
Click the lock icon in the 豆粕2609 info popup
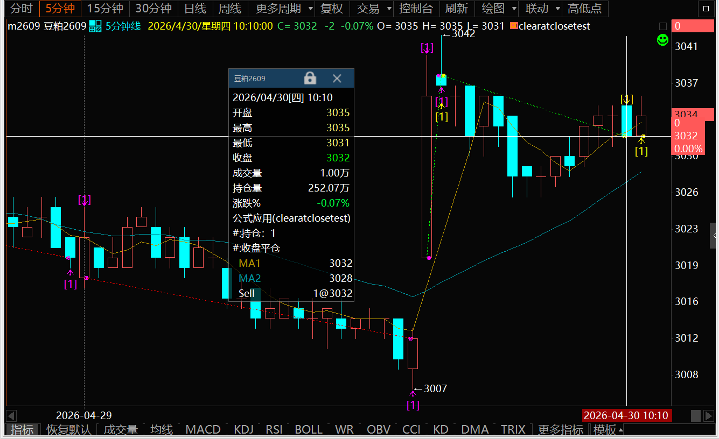310,79
